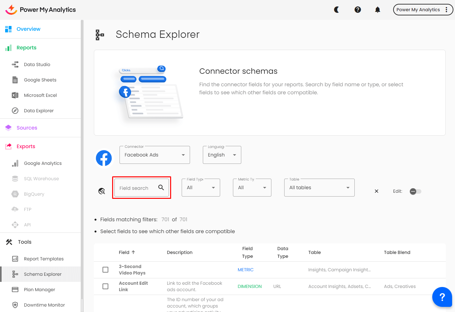Open Report Templates tool

[x=44, y=259]
